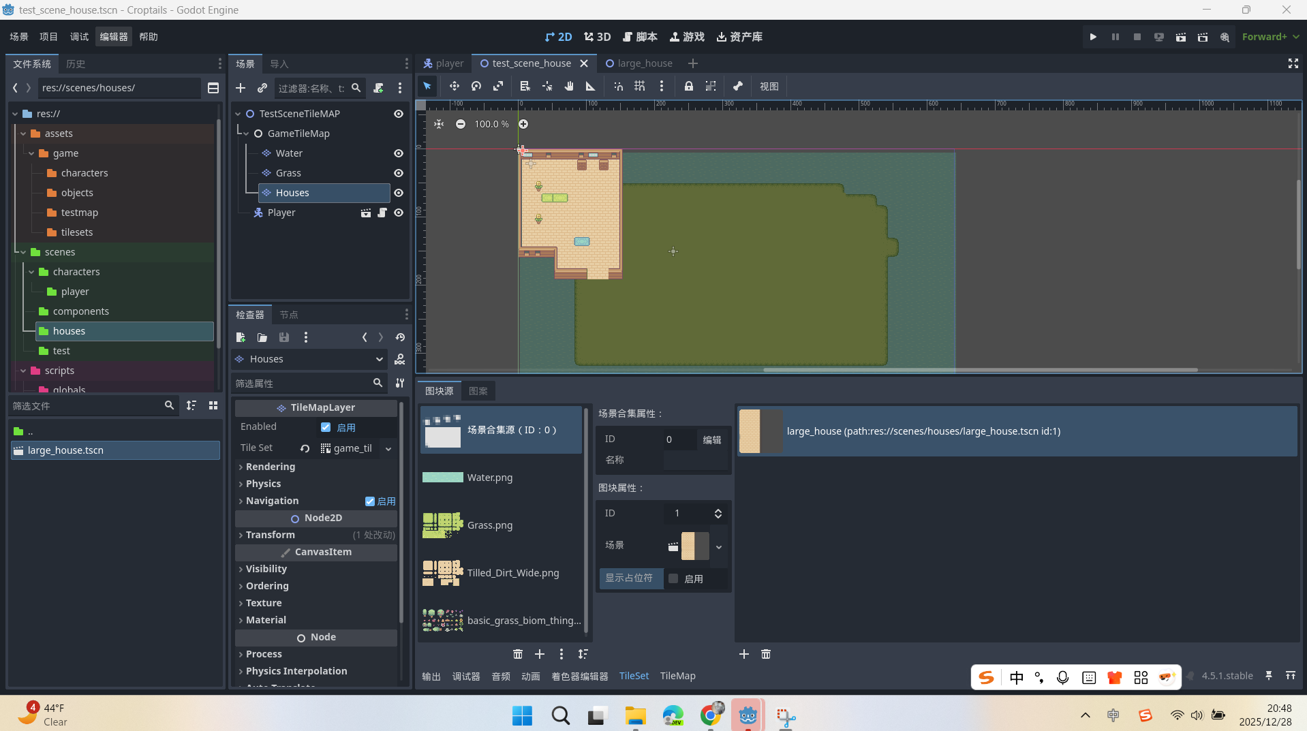Click the lock selected node icon
The width and height of the screenshot is (1307, 731).
(x=689, y=86)
